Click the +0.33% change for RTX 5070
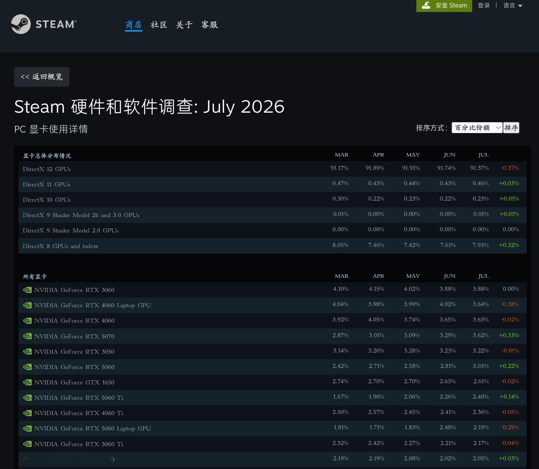This screenshot has width=539, height=469. [509, 335]
